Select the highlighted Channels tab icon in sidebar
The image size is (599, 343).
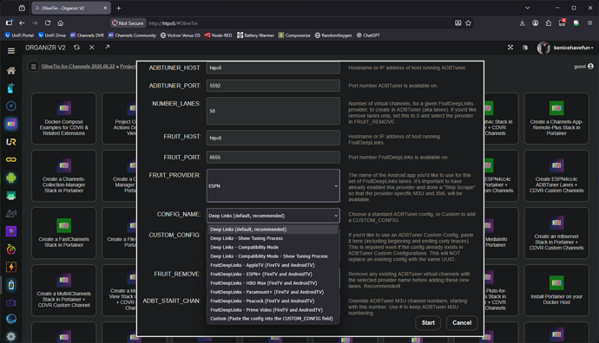(11, 124)
